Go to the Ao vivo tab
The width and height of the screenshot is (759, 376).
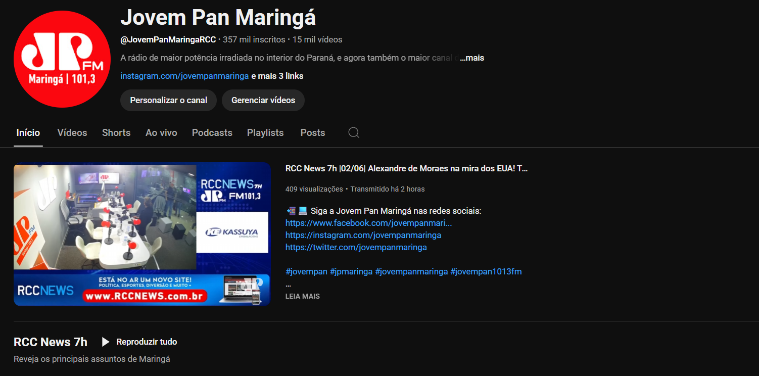click(161, 133)
